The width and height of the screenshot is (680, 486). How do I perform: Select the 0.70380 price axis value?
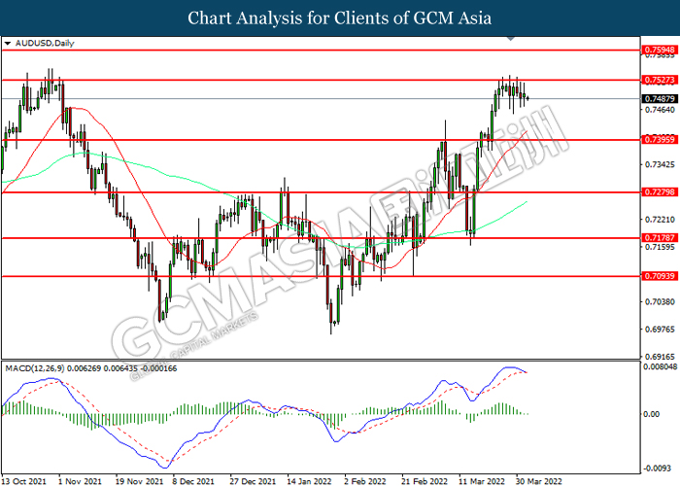(x=660, y=301)
